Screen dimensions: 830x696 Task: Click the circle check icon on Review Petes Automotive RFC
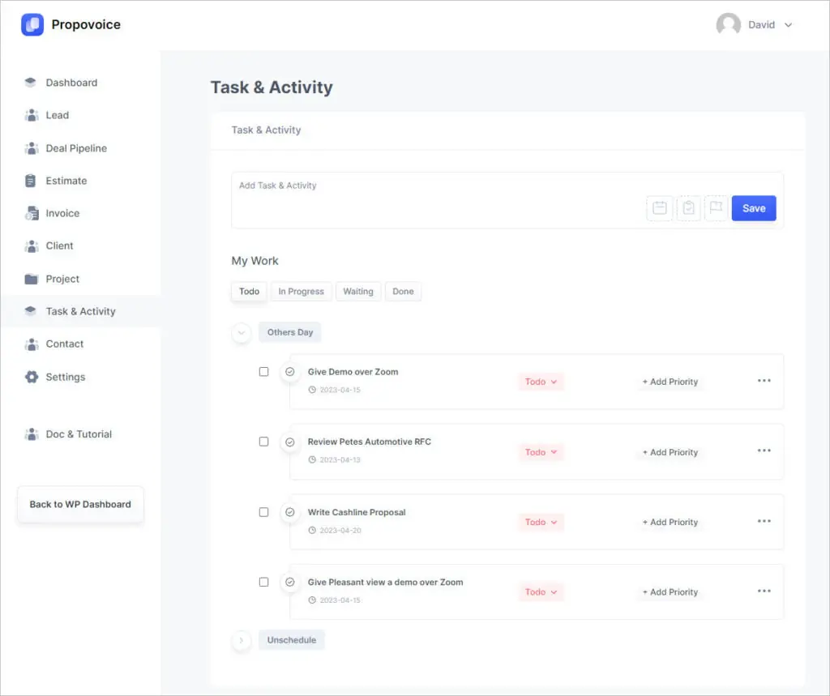click(289, 442)
